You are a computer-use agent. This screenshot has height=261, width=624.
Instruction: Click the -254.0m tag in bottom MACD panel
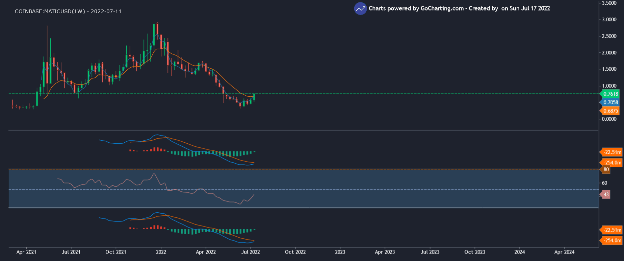tap(612, 240)
